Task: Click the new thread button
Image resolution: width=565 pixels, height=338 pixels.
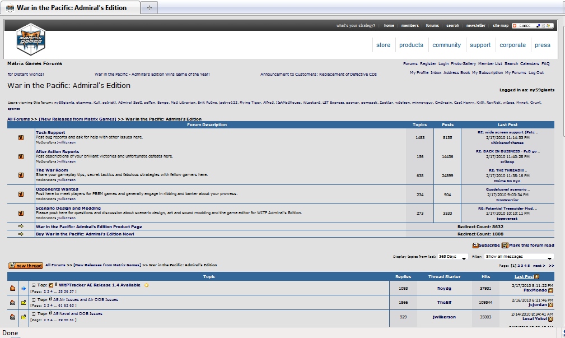Action: pos(26,266)
